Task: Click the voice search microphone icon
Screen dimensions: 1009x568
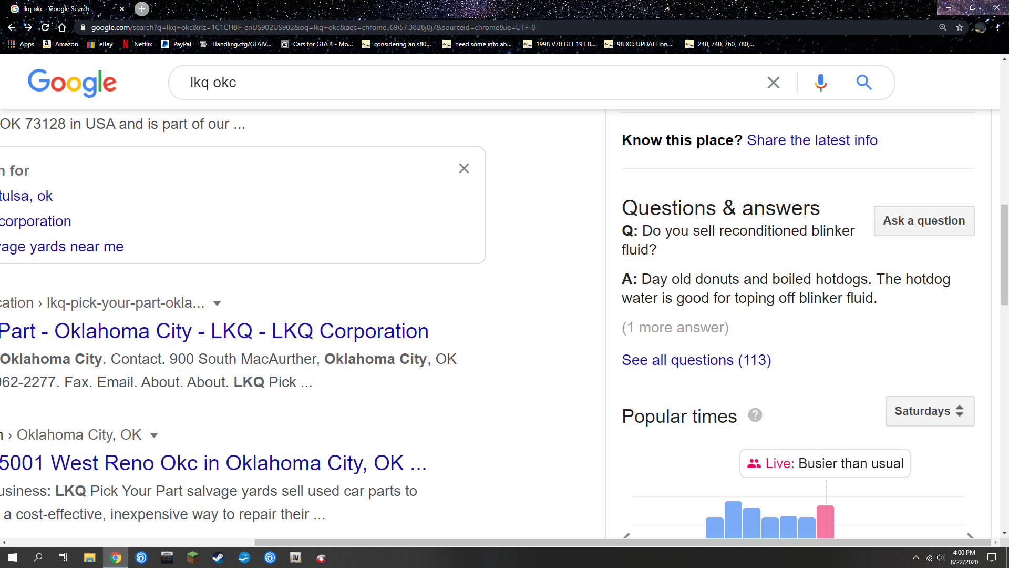Action: tap(820, 83)
